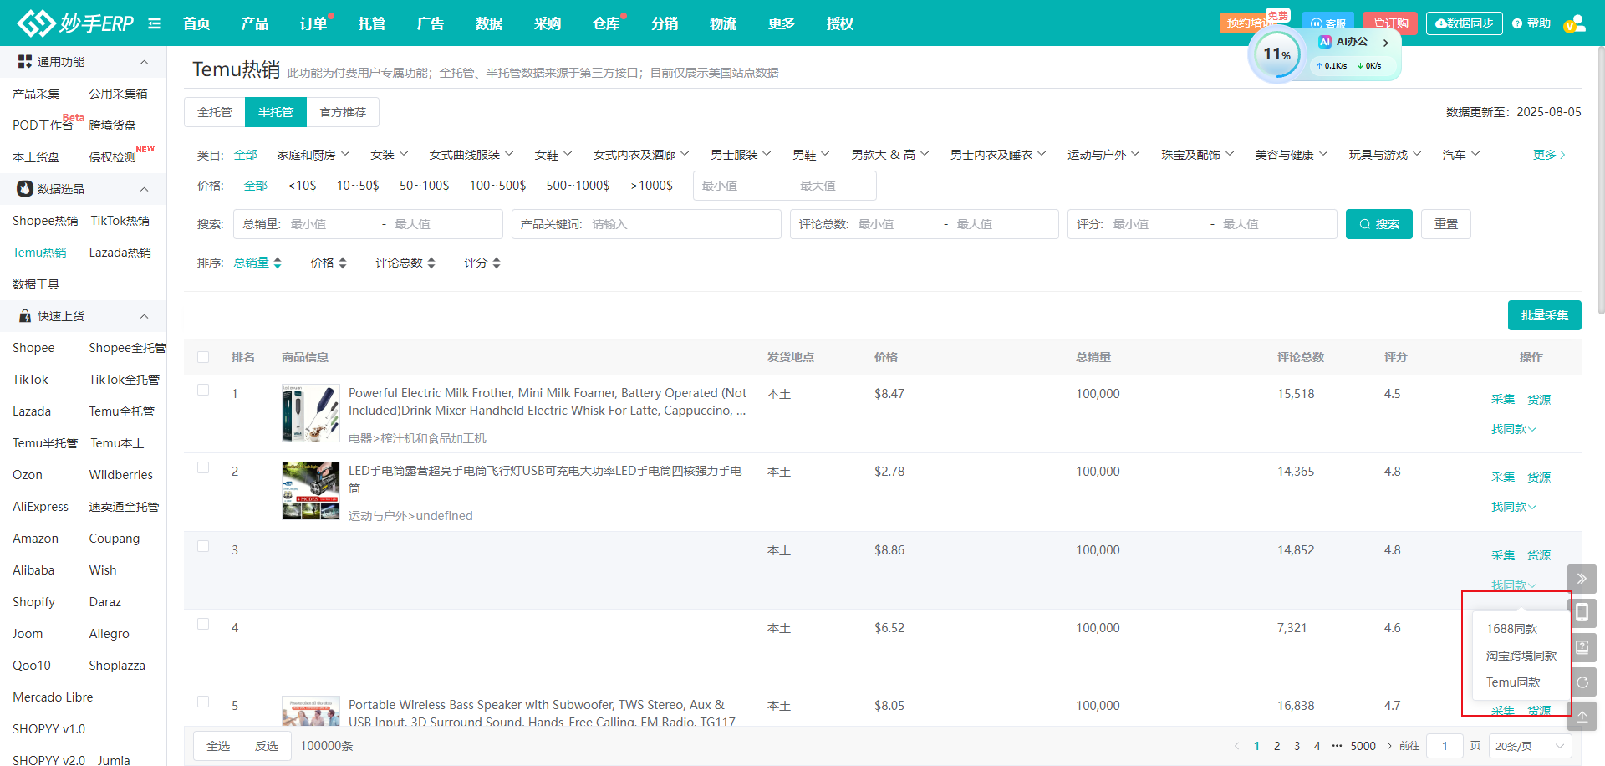Click the back-to-top floating icon
Screen dimensions: 1605x766
[x=1582, y=717]
